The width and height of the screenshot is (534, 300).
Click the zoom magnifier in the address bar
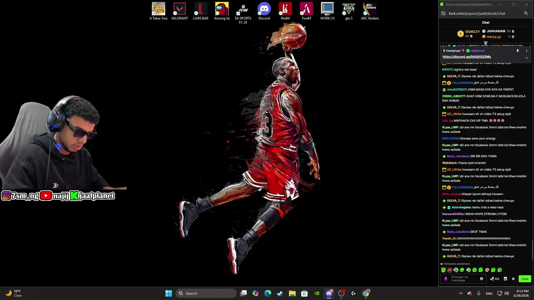(x=526, y=13)
